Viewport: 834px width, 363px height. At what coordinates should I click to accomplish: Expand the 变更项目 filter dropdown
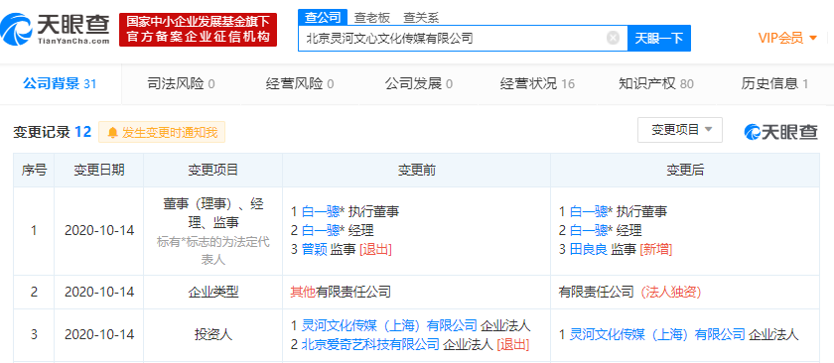(x=680, y=130)
